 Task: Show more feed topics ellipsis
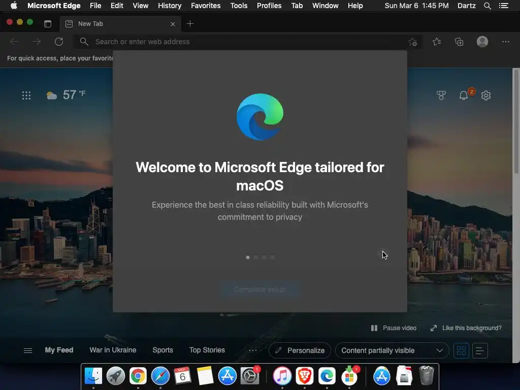tap(253, 350)
